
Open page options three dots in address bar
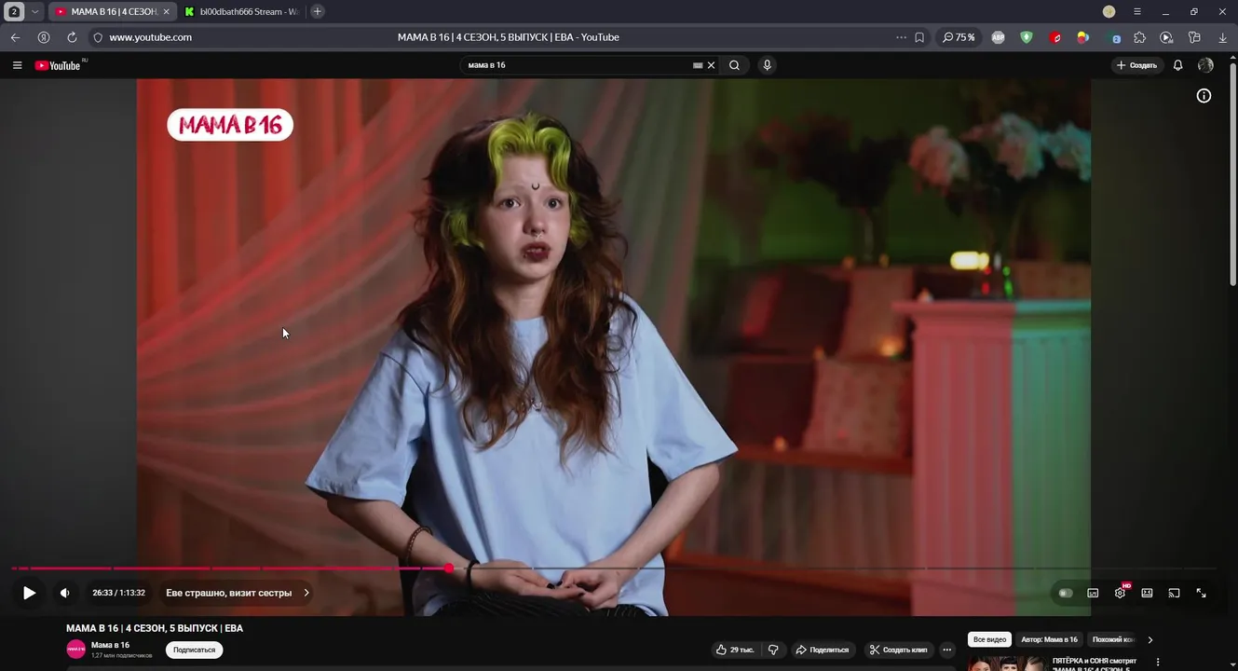tap(901, 37)
